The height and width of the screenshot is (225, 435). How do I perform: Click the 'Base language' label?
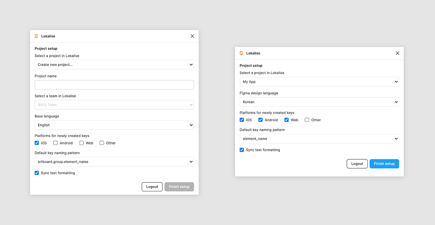47,116
